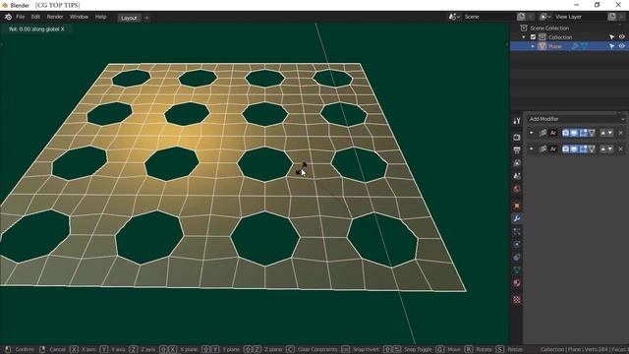Toggle edit mode display of top Array modifier
The height and width of the screenshot is (354, 629).
point(583,133)
